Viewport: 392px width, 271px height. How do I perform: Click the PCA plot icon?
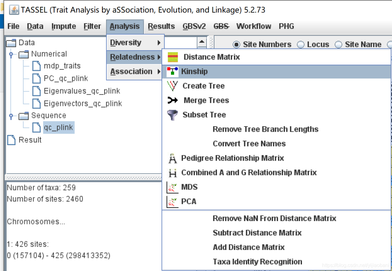pos(172,202)
